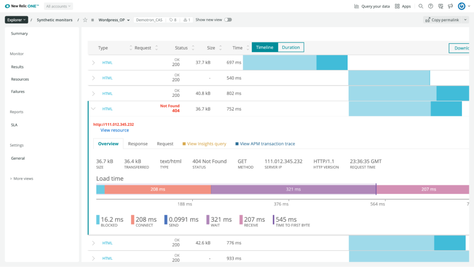Click the View Insights query link
Viewport: 474px width, 267px height.
coord(206,144)
